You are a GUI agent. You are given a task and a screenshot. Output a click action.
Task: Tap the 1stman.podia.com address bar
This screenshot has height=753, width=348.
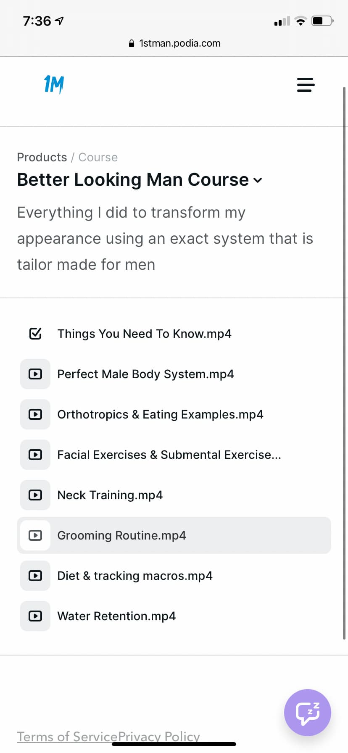tap(174, 43)
